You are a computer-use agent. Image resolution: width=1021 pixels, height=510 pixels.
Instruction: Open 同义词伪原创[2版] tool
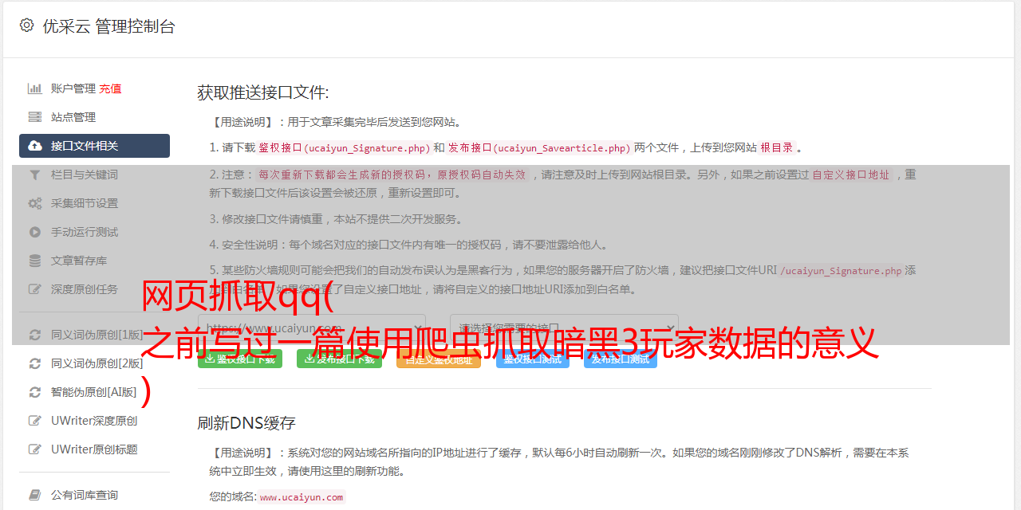(97, 363)
